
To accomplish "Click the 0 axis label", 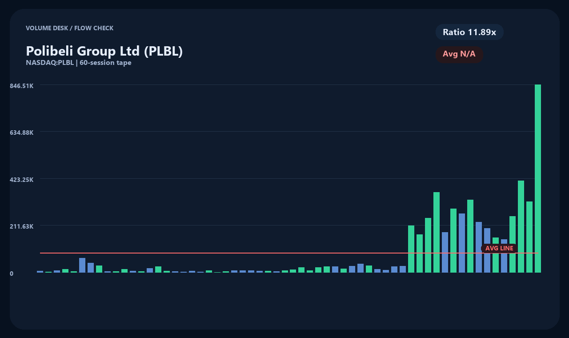I will point(12,274).
